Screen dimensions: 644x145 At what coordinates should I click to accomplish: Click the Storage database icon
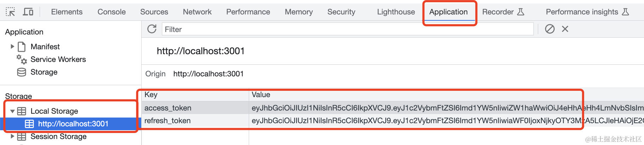tap(22, 72)
